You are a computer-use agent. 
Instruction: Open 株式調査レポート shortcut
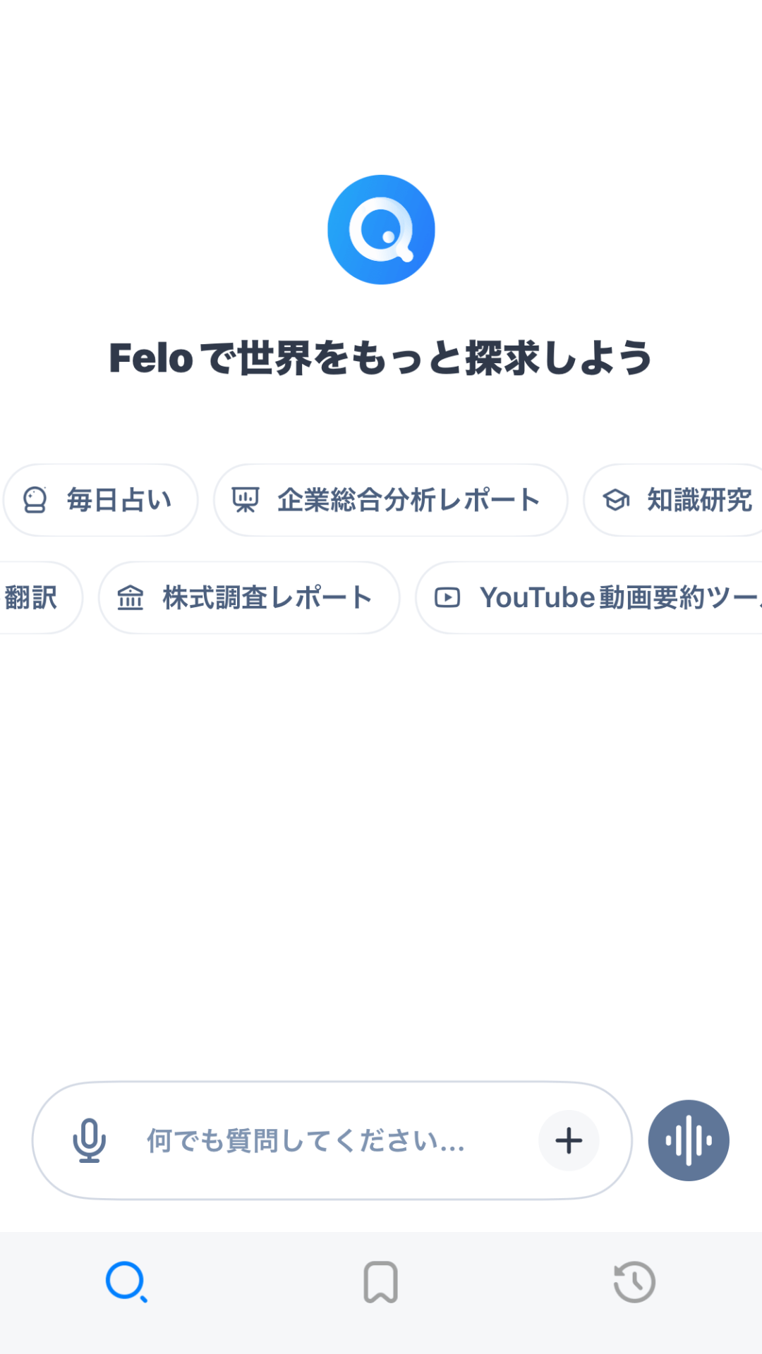click(249, 597)
